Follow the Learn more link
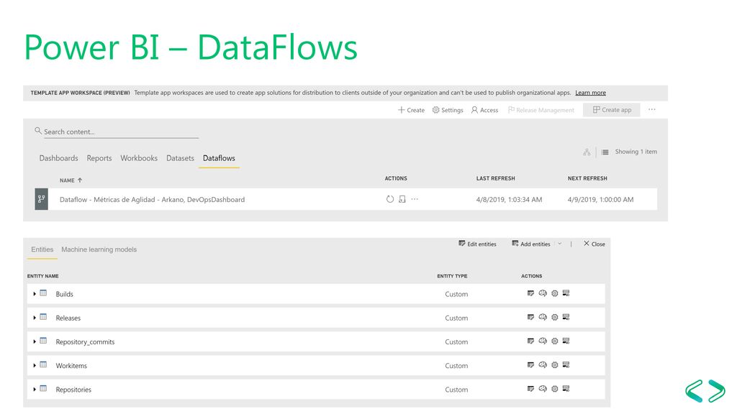This screenshot has width=737, height=414. (590, 93)
